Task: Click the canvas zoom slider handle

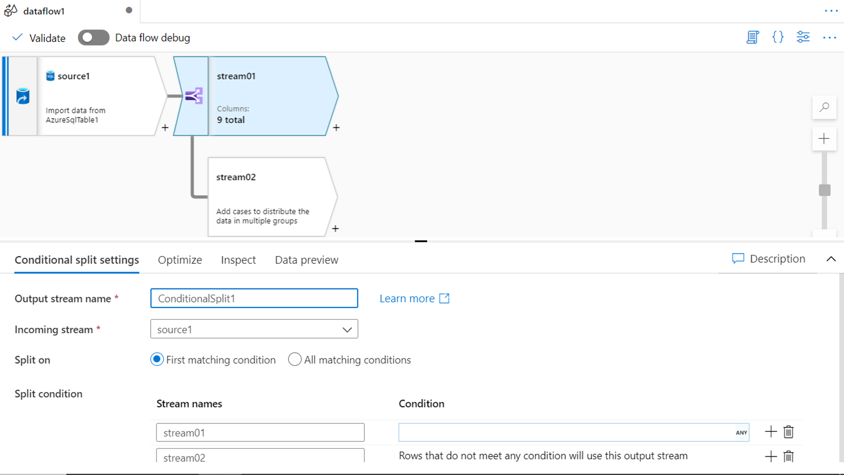Action: point(824,190)
